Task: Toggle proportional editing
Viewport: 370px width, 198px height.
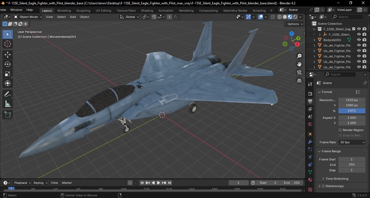Action: pyautogui.click(x=169, y=17)
